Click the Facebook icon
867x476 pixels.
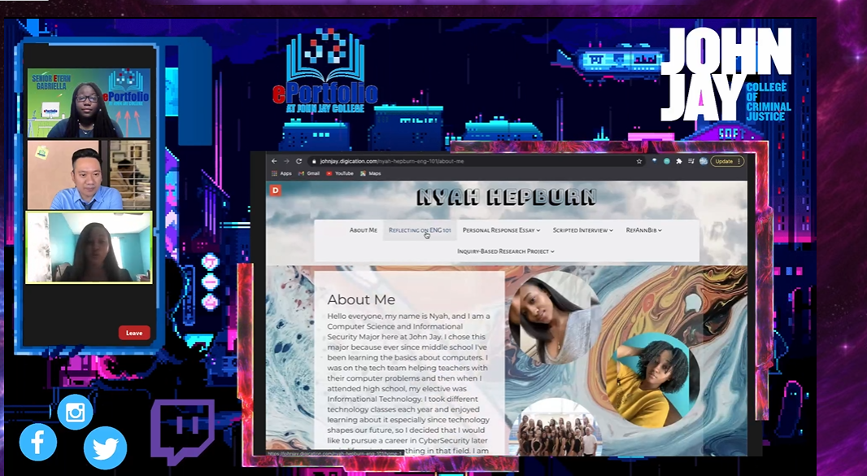coord(37,443)
